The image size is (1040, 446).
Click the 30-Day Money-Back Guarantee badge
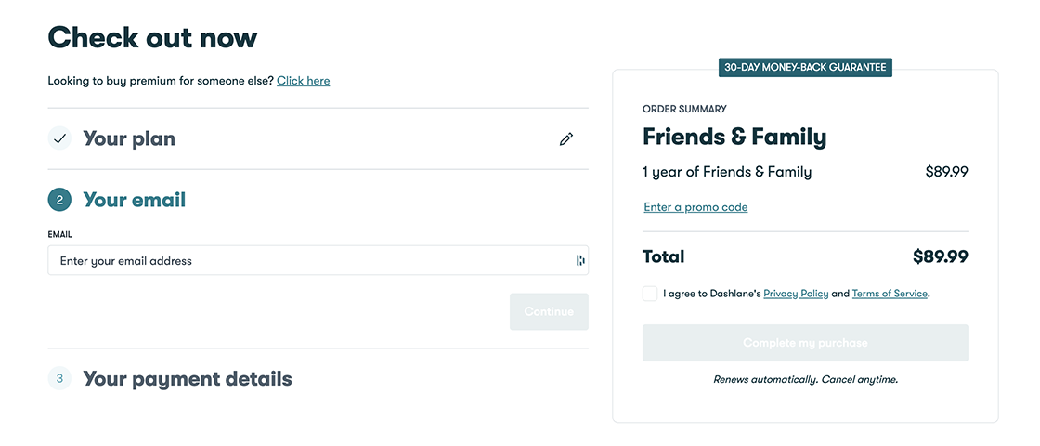coord(805,68)
